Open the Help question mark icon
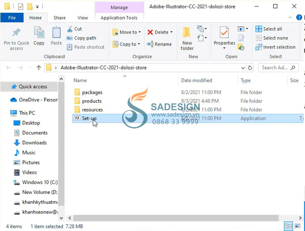Screen dimensions: 305x231 [x=299, y=17]
